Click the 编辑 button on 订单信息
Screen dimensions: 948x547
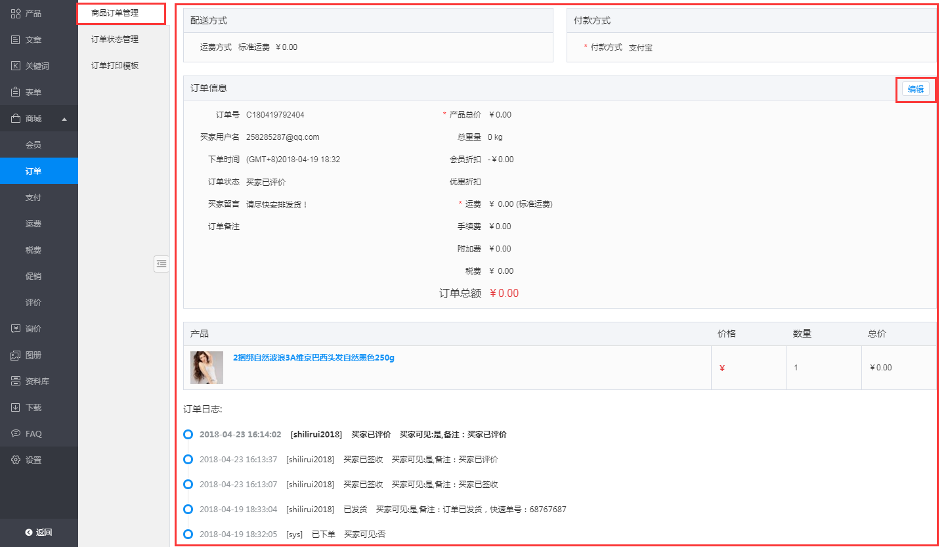(x=916, y=88)
